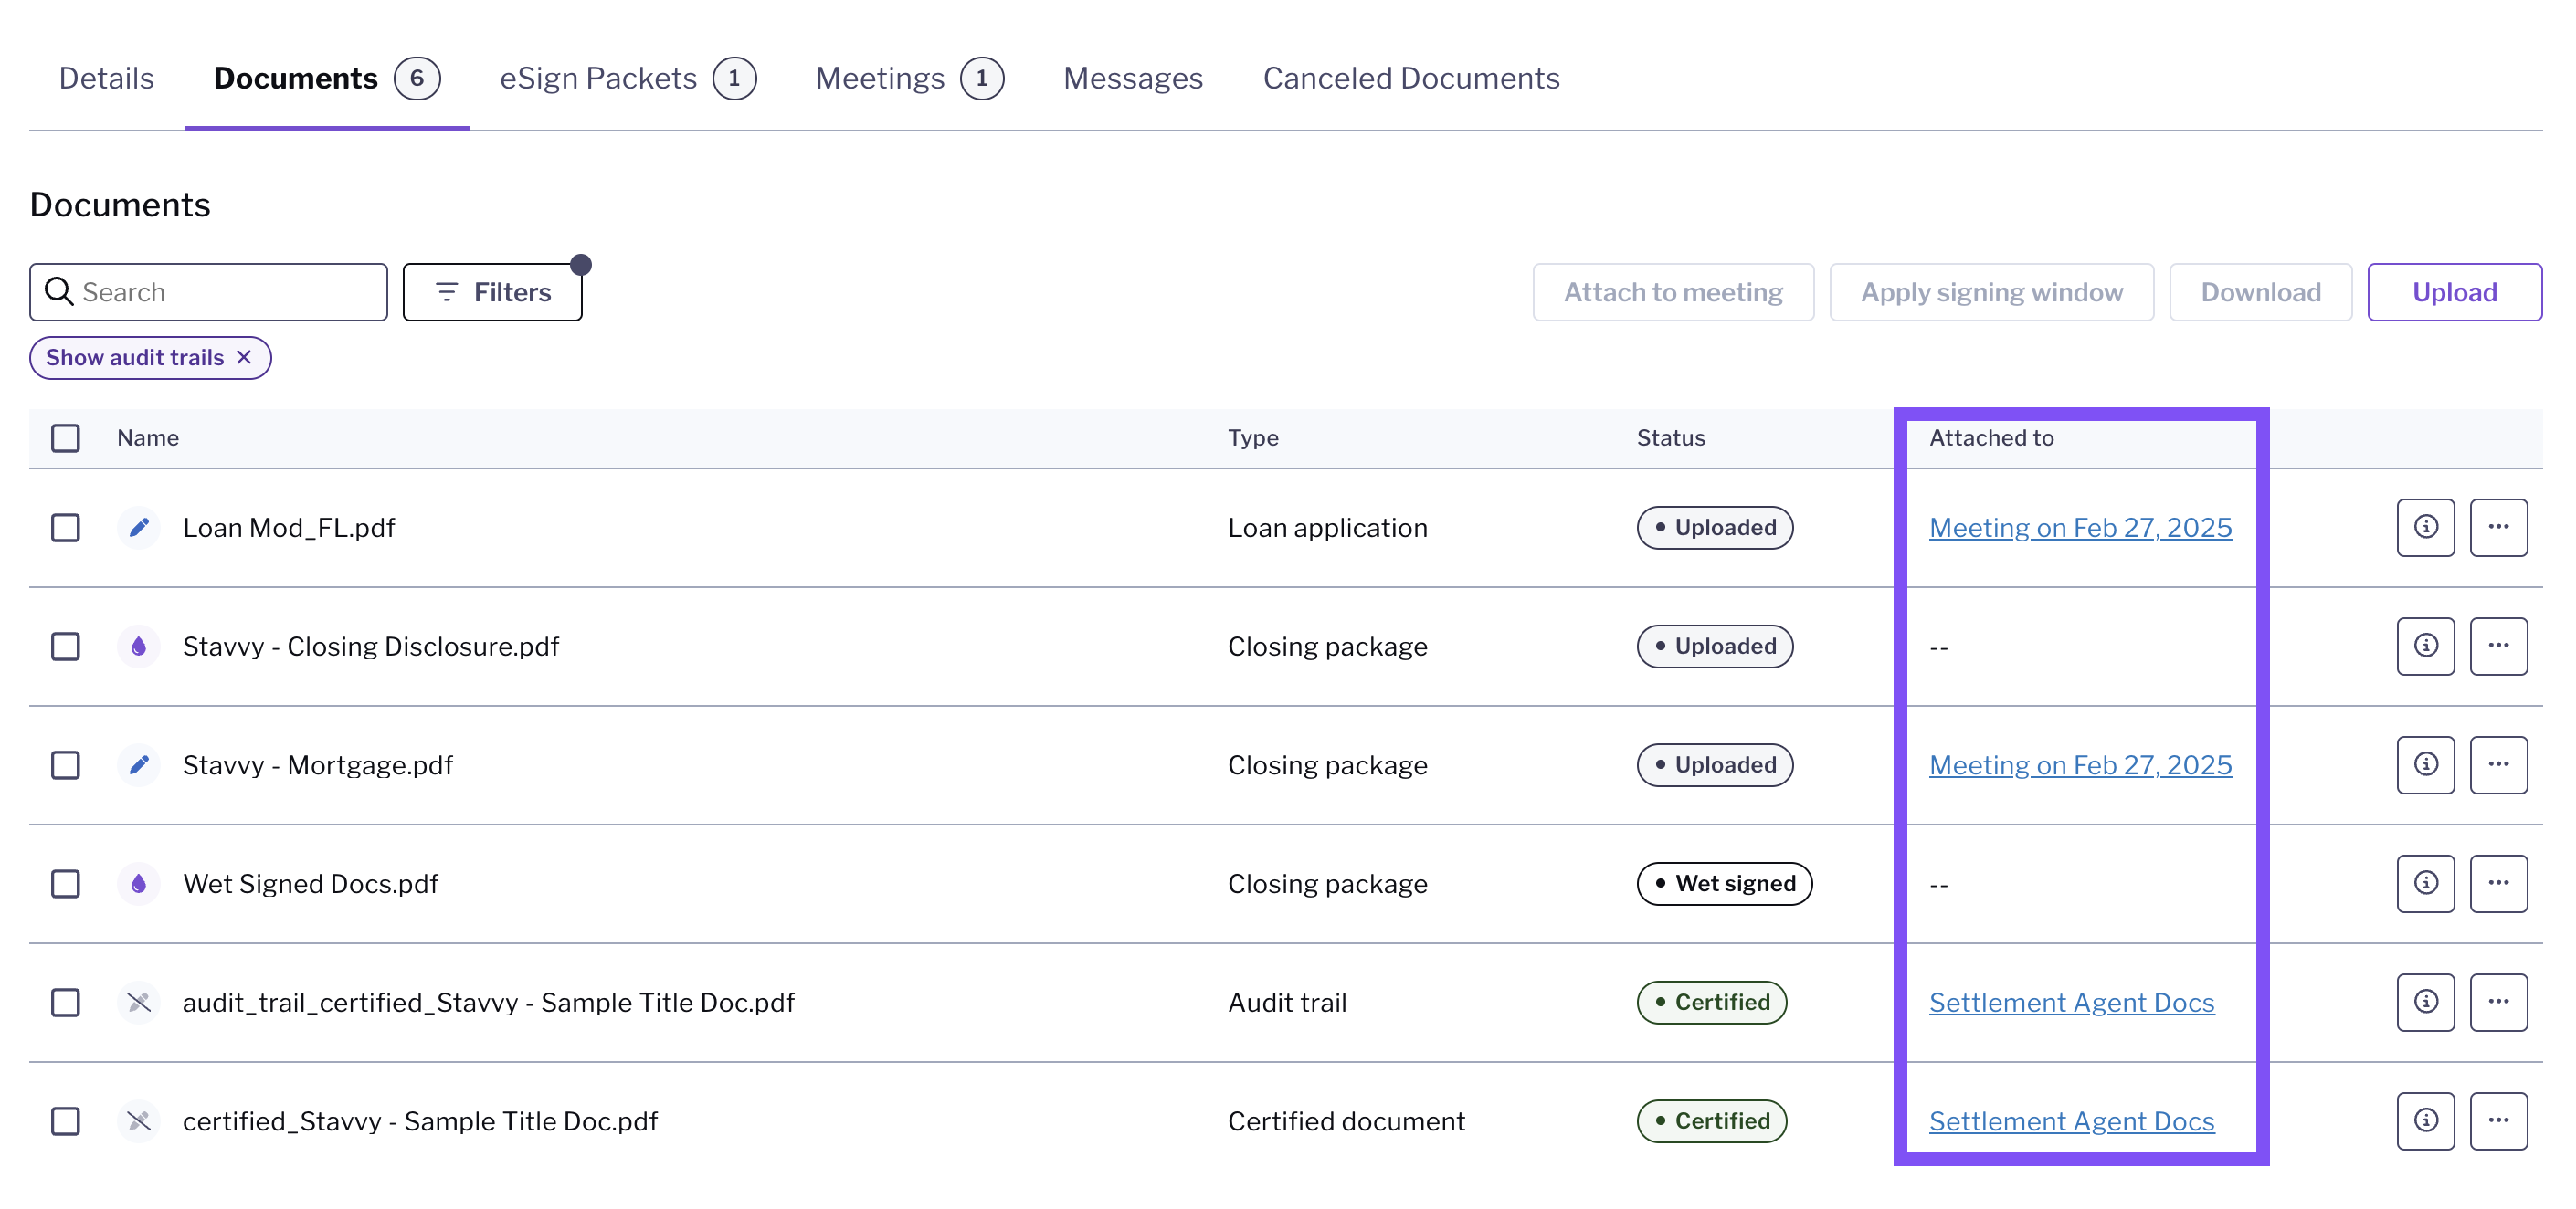Open Meeting on Feb 27, 2025 link for Loan Mod_FL
Viewport: 2576px width, 1209px height.
click(2080, 527)
